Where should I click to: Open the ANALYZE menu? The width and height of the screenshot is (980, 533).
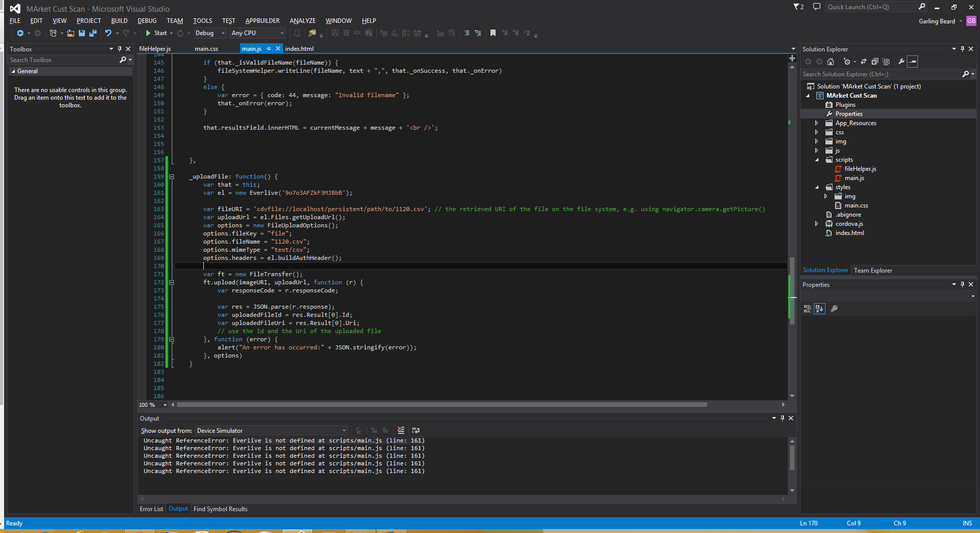tap(302, 21)
